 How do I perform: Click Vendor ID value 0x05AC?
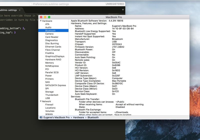coord(116,62)
